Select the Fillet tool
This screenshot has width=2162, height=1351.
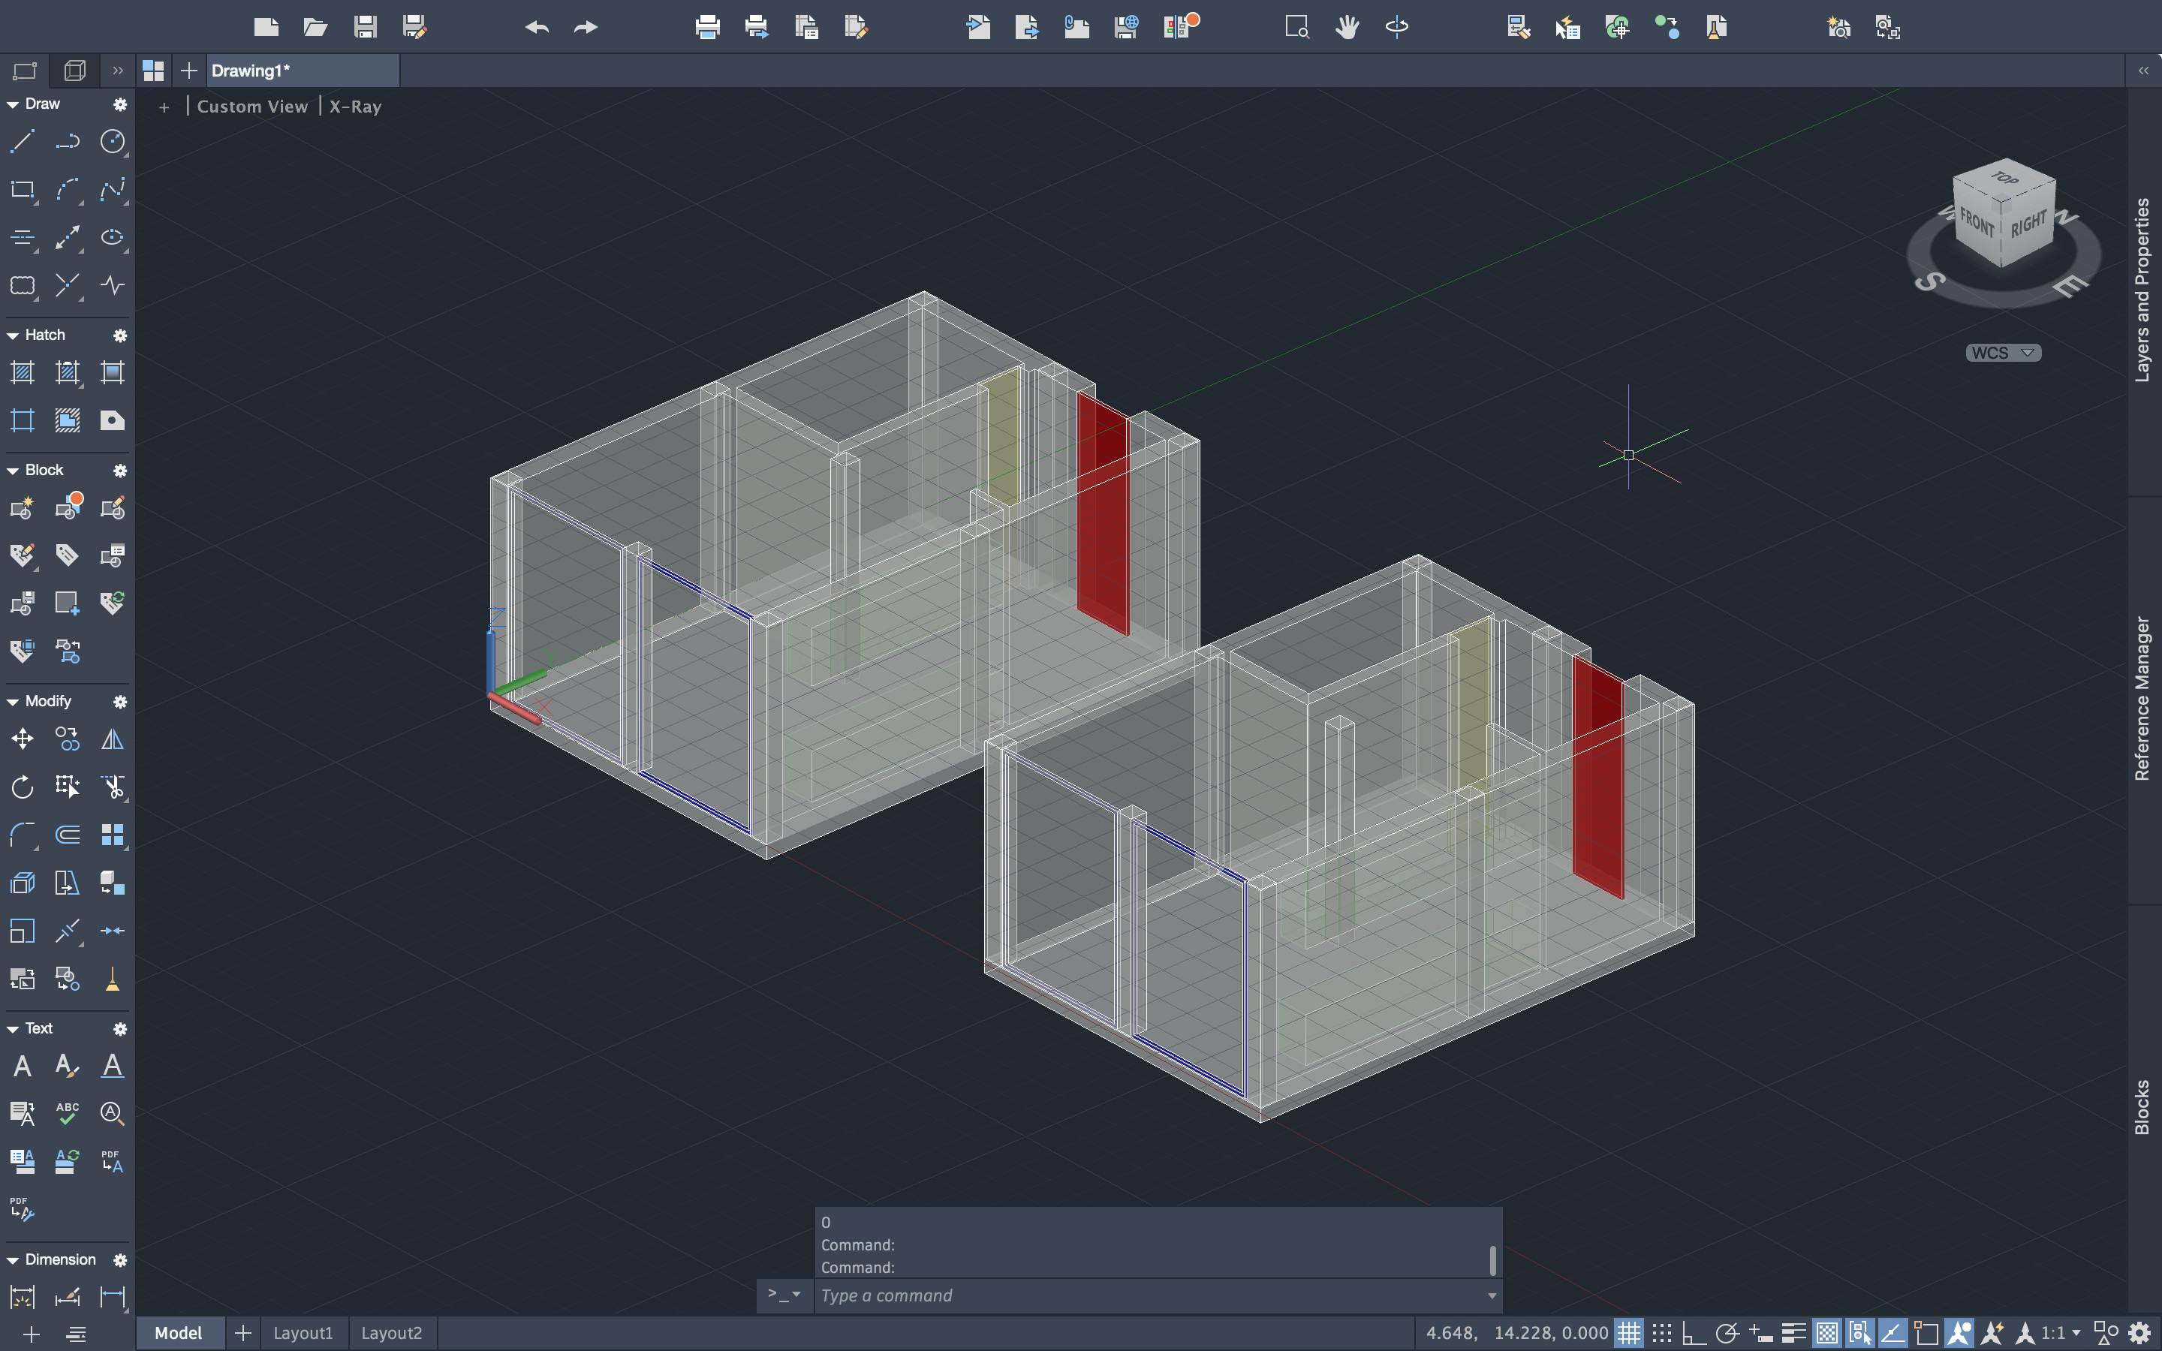pos(23,835)
